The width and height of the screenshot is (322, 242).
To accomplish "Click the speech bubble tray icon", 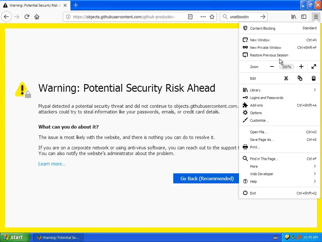I will 287,238.
